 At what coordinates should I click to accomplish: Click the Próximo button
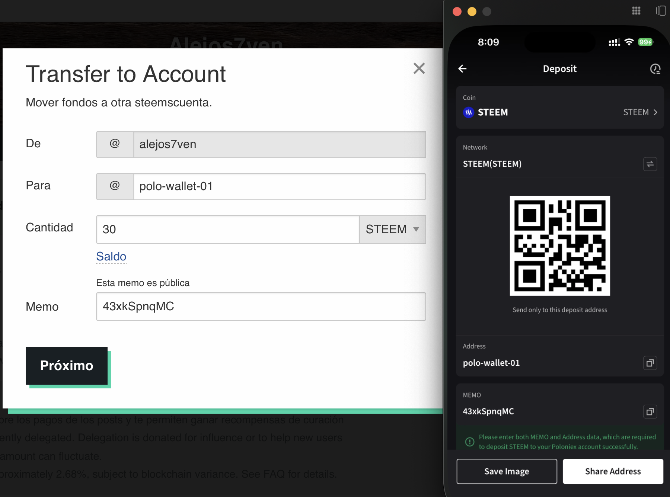(x=67, y=366)
